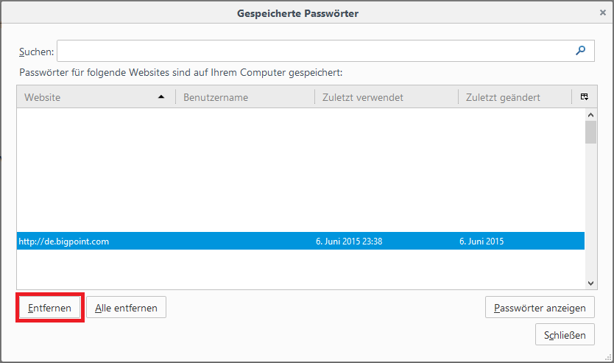Screen dimensions: 614x363
Task: Sort the list by Website column
Action: click(x=74, y=97)
